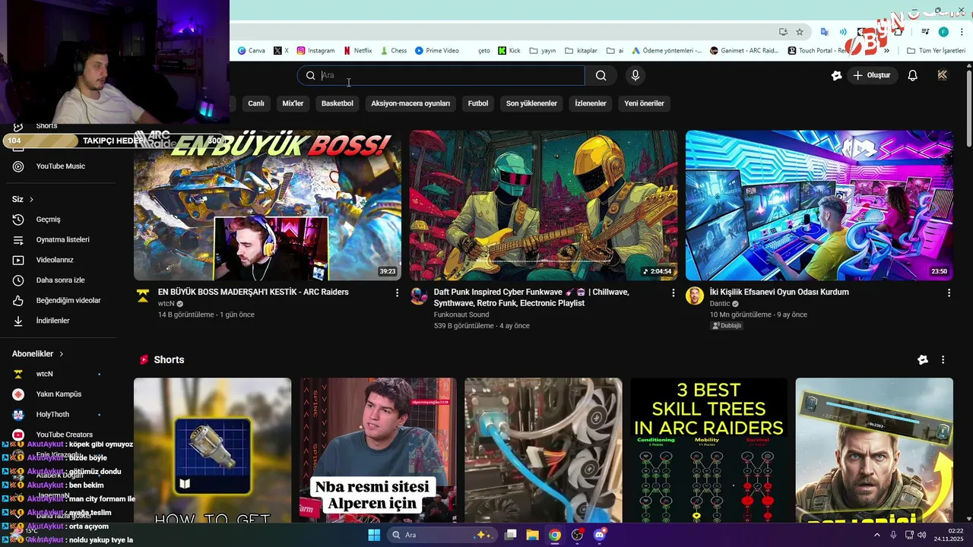Play the İki Kişilik Efsanevi Oyun Odası thumbnail
This screenshot has height=547, width=973.
(x=819, y=206)
